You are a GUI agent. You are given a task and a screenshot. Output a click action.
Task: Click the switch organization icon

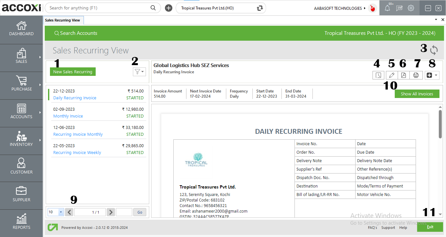point(260,8)
